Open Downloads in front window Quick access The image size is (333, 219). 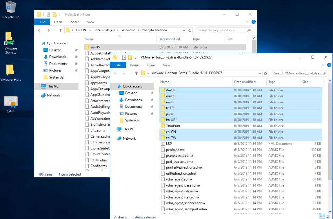[x=133, y=100]
